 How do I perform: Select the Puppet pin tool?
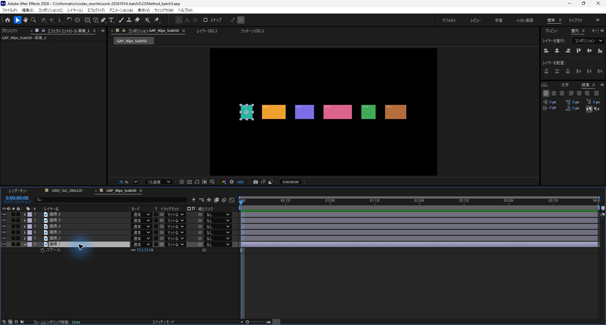[157, 20]
